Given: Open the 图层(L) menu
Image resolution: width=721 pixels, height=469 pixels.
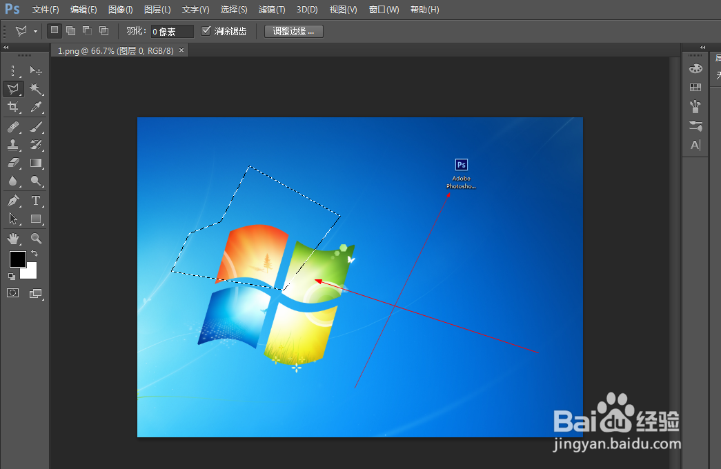Looking at the screenshot, I should (x=157, y=10).
